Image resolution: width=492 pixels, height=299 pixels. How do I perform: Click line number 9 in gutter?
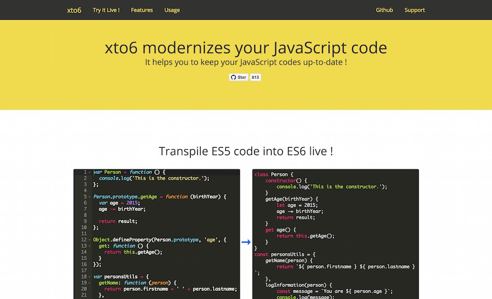[x=85, y=221]
